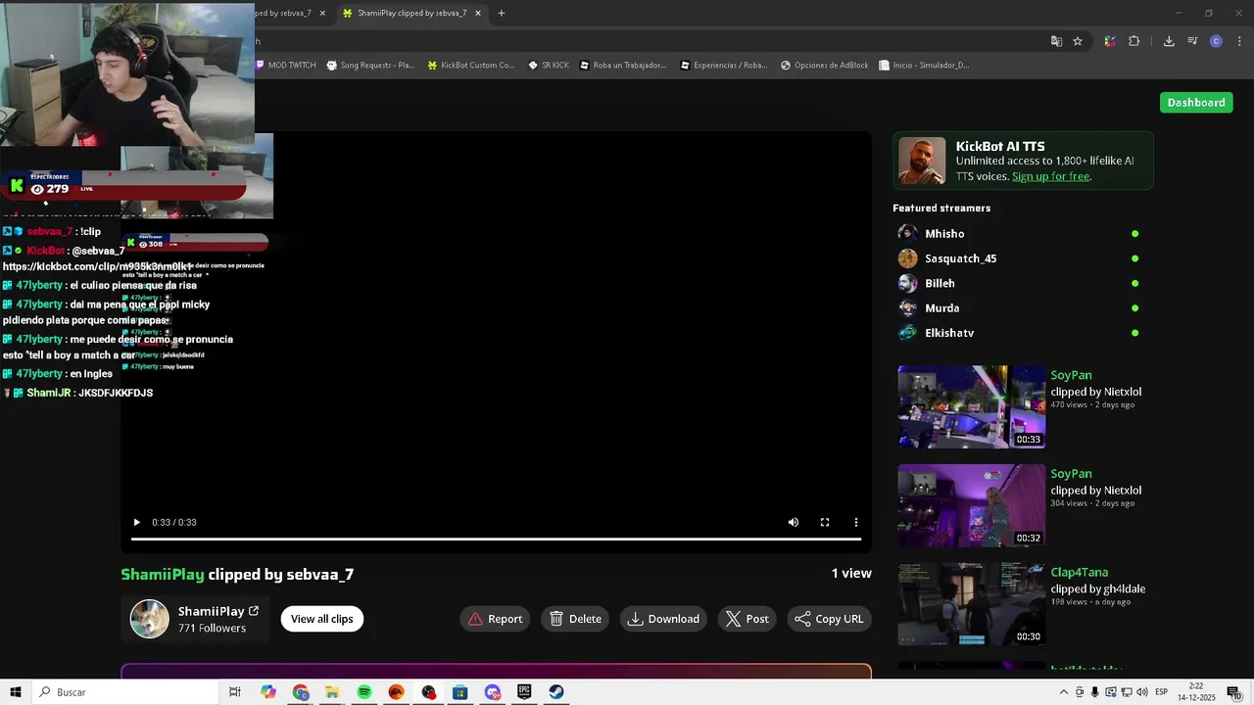Enter fullscreen in the video player
Viewport: 1254px width, 705px height.
point(825,522)
